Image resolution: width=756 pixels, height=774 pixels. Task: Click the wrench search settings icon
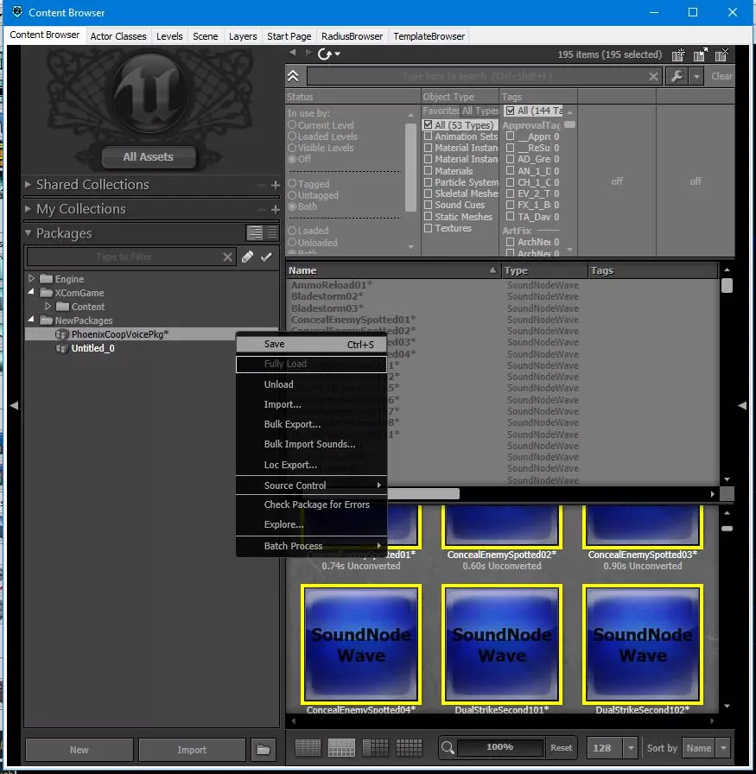pyautogui.click(x=677, y=76)
